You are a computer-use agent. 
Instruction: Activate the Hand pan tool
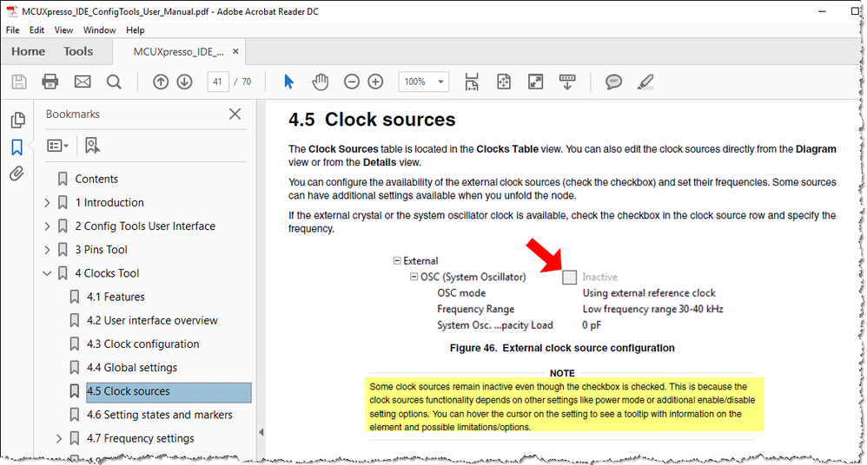(x=321, y=82)
